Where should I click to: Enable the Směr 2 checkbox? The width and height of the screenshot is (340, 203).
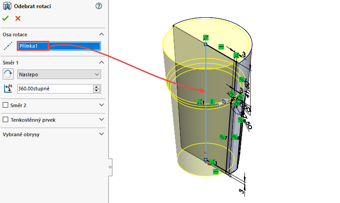pos(5,105)
